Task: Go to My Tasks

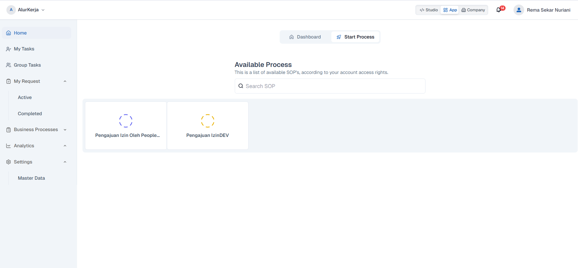Action: pyautogui.click(x=37, y=49)
